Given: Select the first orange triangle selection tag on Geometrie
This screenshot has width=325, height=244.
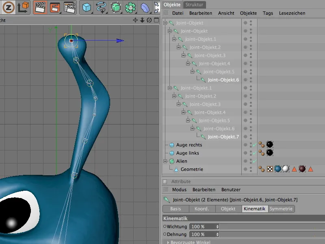Looking at the screenshot, I should (294, 169).
